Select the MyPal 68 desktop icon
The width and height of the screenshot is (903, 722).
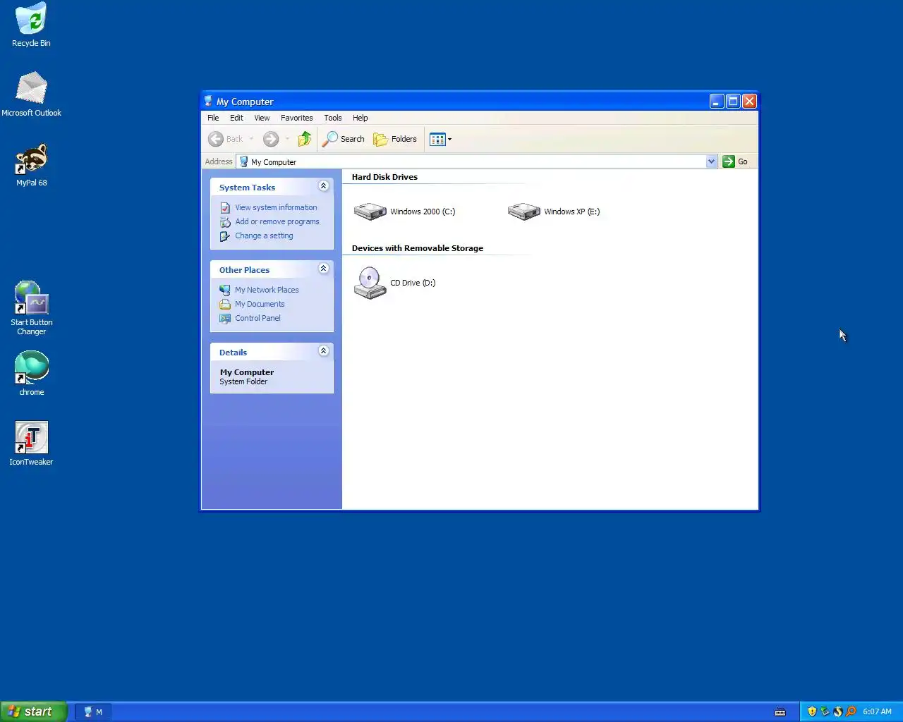click(x=31, y=165)
